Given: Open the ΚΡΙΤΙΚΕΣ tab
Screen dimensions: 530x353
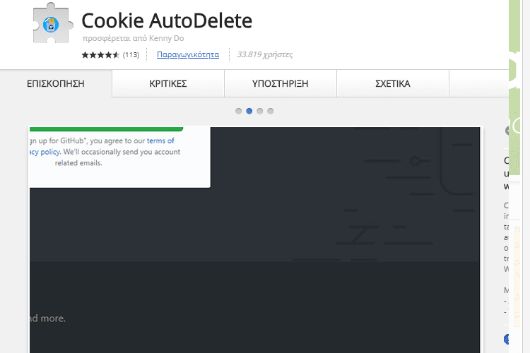Looking at the screenshot, I should coord(168,83).
